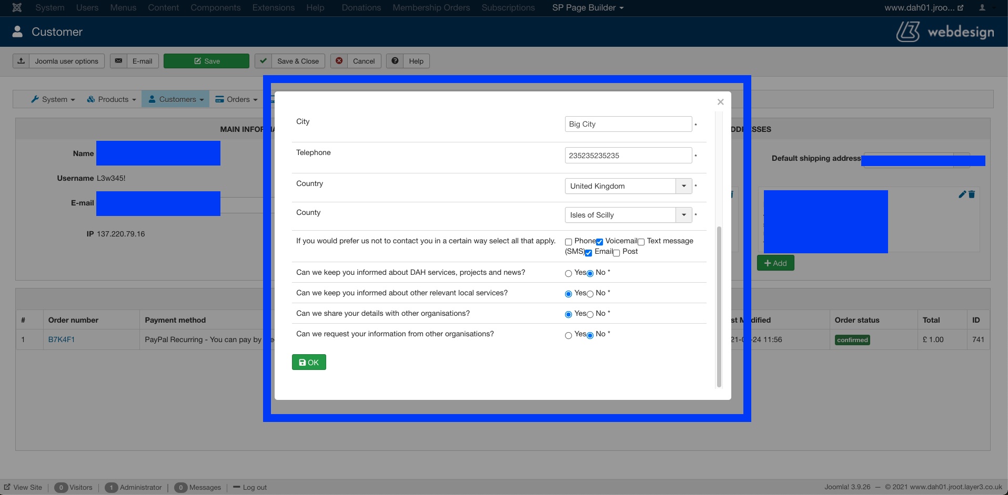Select Yes for DAH services news
This screenshot has height=495, width=1008.
pos(568,273)
